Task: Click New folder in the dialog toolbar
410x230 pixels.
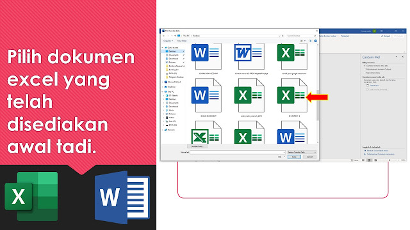Action: click(x=182, y=41)
